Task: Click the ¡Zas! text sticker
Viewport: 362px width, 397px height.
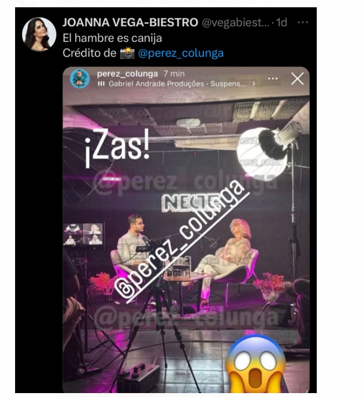Action: 117,148
